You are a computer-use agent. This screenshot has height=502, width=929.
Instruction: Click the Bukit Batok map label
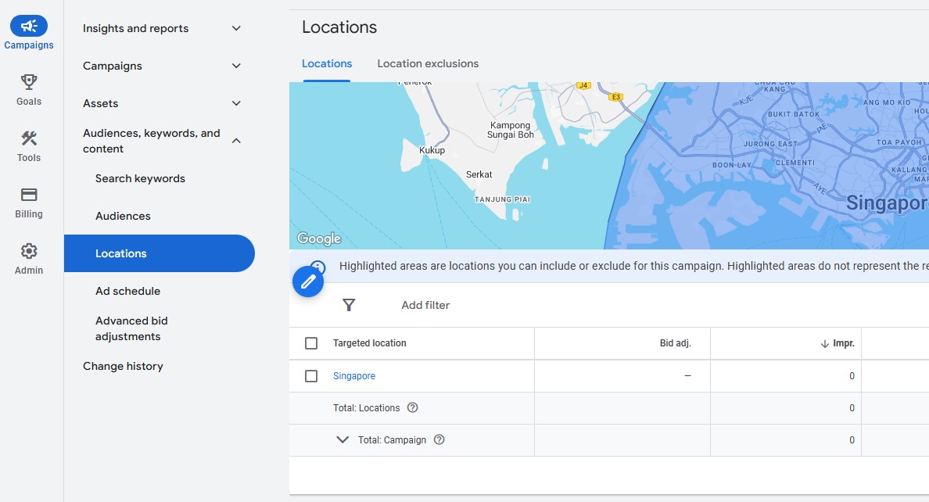click(x=794, y=114)
